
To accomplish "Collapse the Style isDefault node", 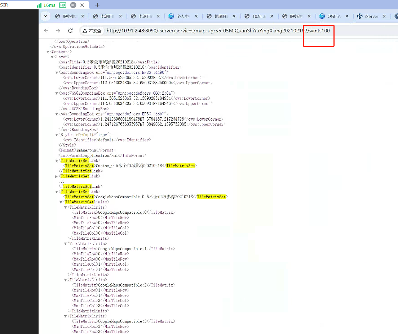I will (x=57, y=135).
